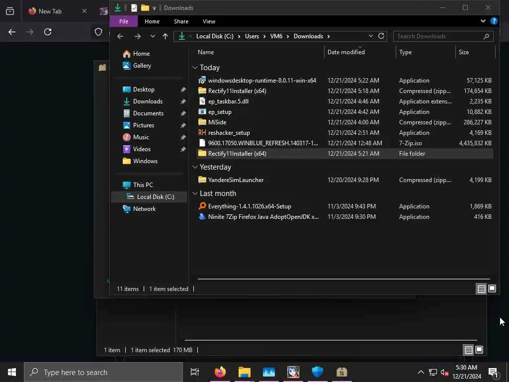Click the Firefox shield tracking protection icon
This screenshot has height=382, width=509.
tap(98, 32)
